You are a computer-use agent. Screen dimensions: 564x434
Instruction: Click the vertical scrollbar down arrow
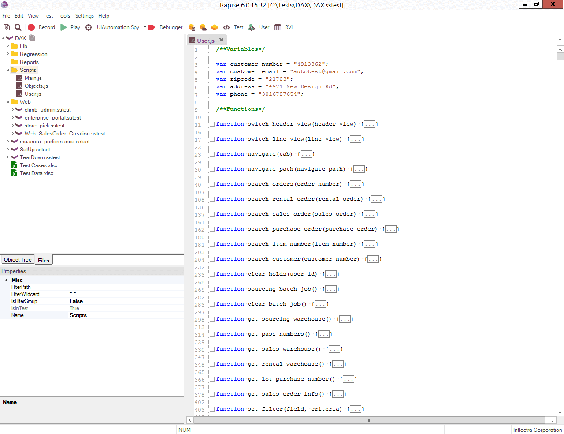pos(560,412)
